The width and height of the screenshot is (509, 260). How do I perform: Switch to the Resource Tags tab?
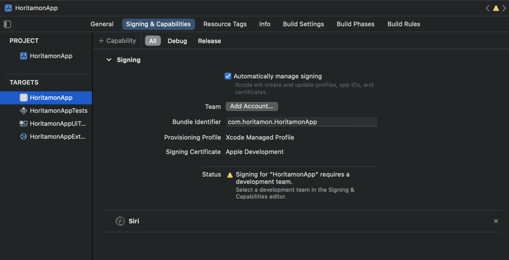click(x=225, y=24)
